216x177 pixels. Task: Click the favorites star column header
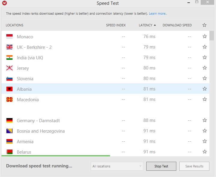click(204, 25)
